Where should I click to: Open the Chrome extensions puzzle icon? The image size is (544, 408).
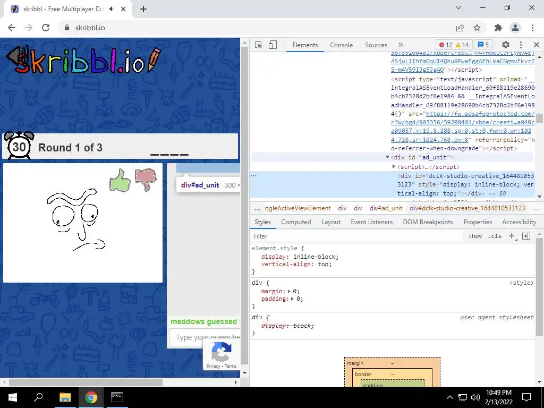(x=498, y=28)
